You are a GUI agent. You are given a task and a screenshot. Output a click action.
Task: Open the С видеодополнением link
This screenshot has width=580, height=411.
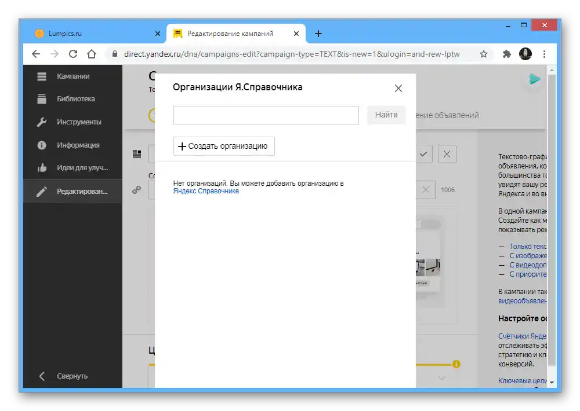click(528, 265)
